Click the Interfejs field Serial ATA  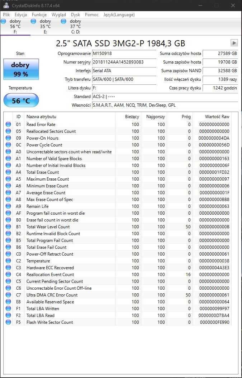pos(124,71)
